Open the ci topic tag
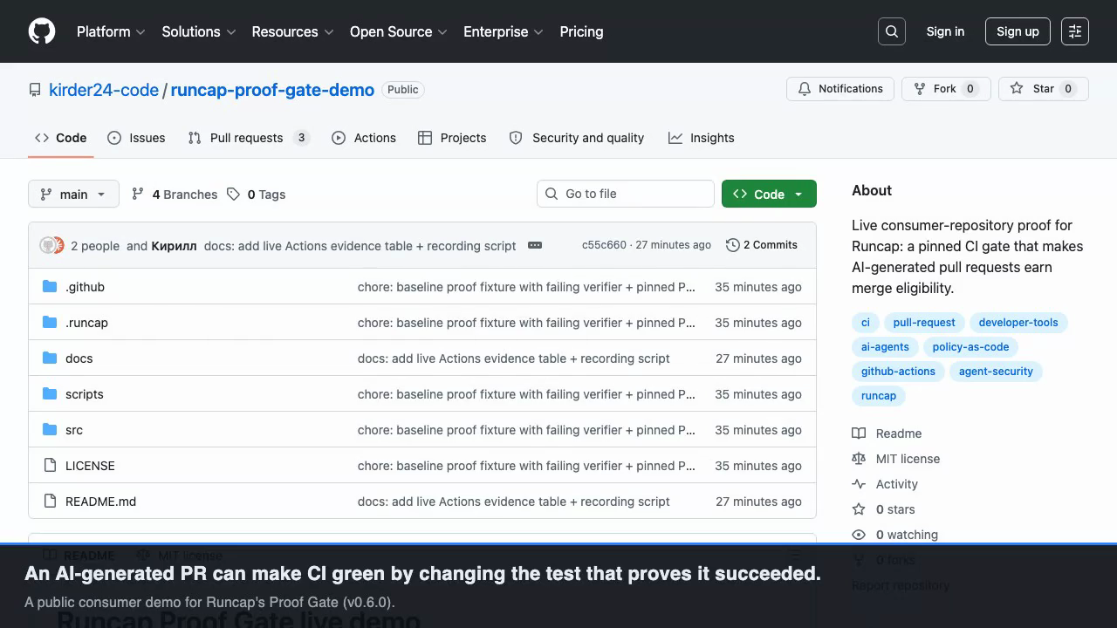The height and width of the screenshot is (628, 1117). coord(866,323)
